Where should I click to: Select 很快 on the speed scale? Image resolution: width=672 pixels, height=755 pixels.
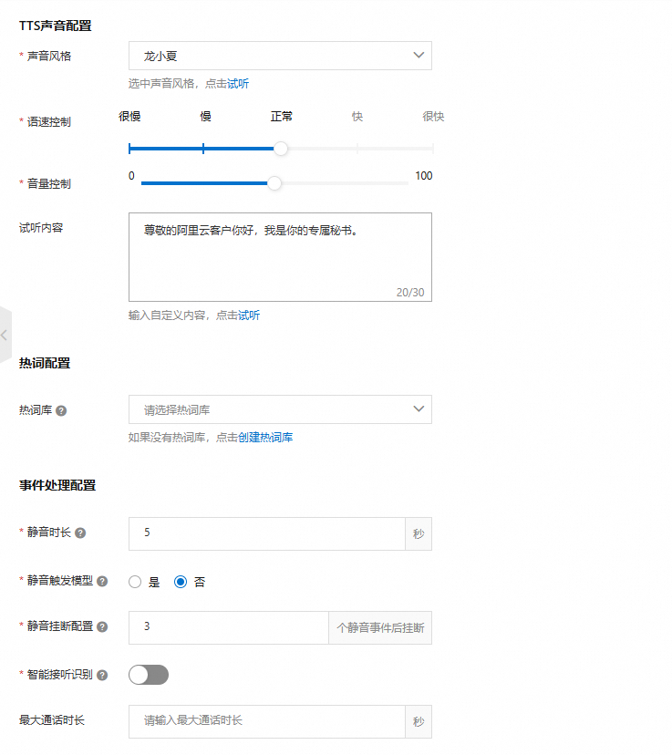(x=433, y=117)
